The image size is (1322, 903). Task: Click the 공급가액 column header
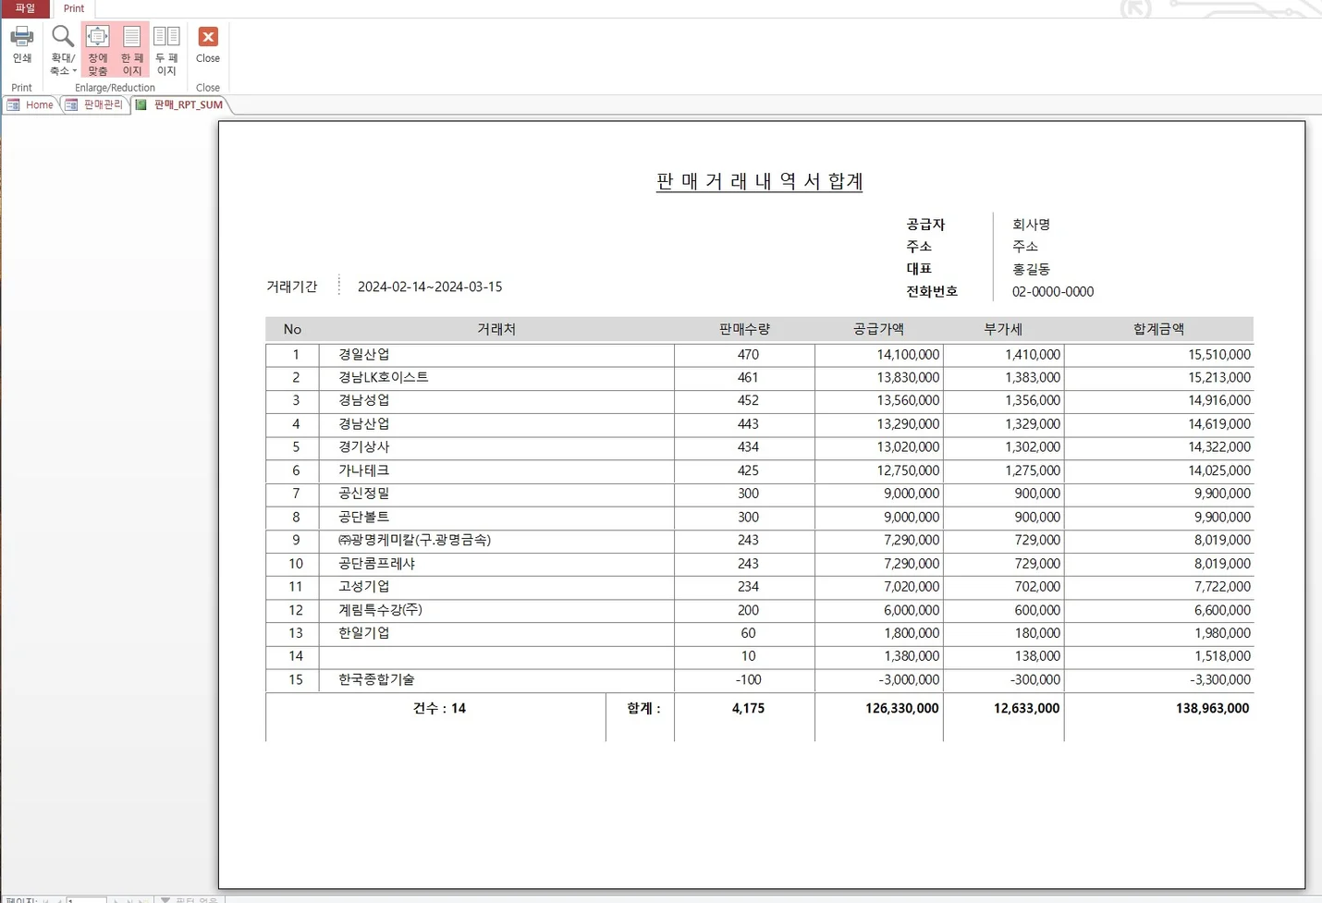tap(878, 329)
